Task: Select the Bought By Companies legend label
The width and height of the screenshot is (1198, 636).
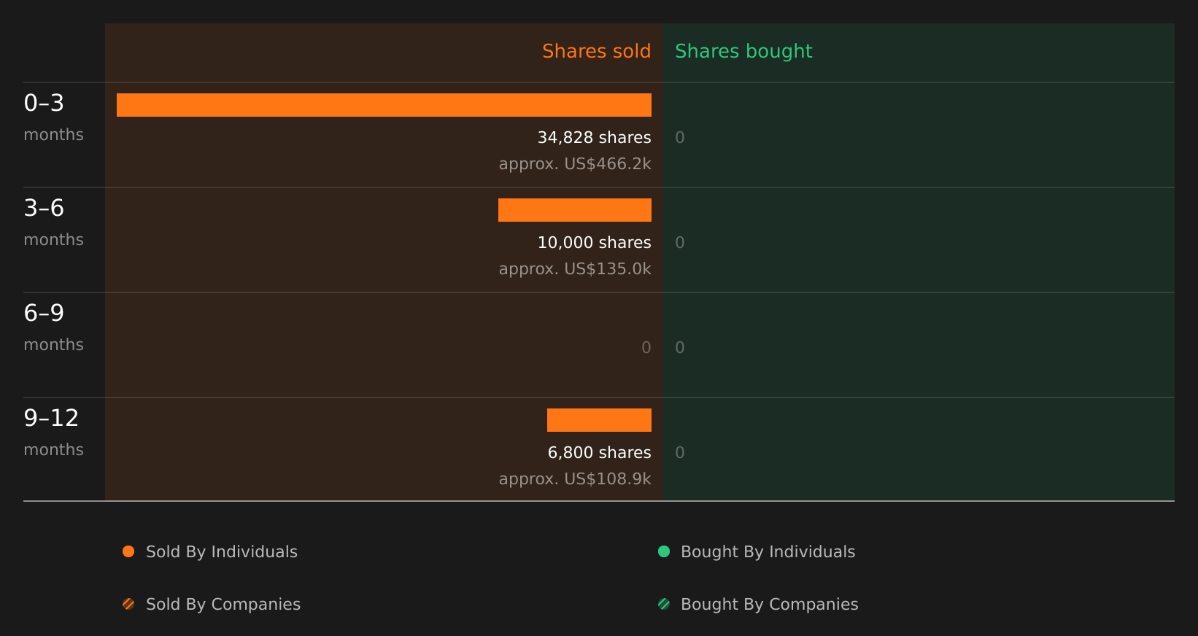Action: pos(769,605)
